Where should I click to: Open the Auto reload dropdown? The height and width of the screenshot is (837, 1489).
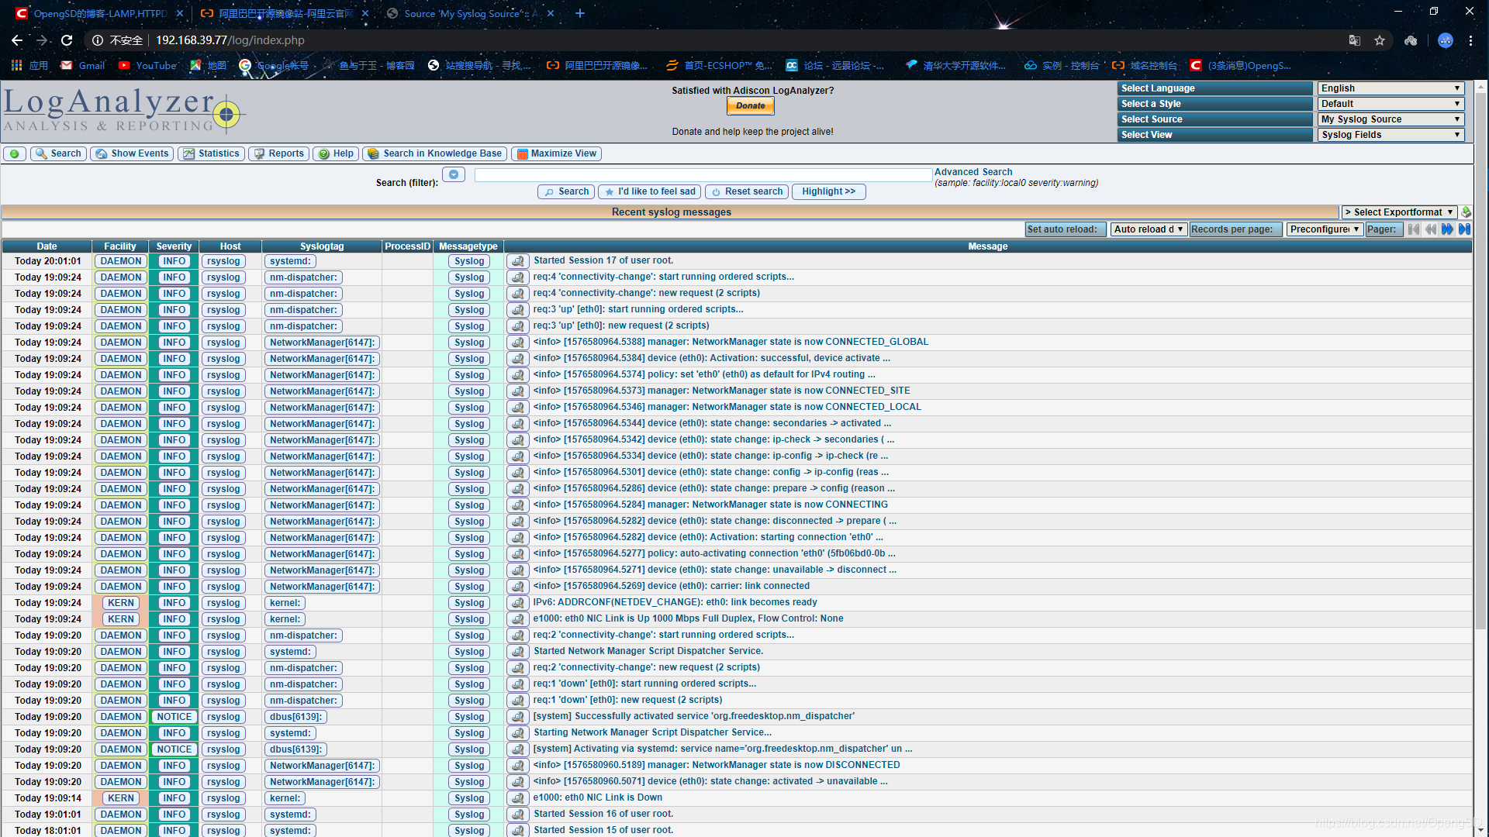pos(1148,229)
